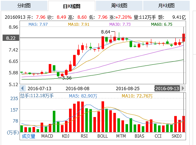This screenshot has height=145, width=196.
Task: Click the 8.22 crosshair price label
Action: pos(11,38)
